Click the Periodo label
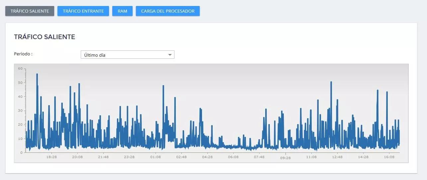The image size is (427, 180). pos(23,54)
